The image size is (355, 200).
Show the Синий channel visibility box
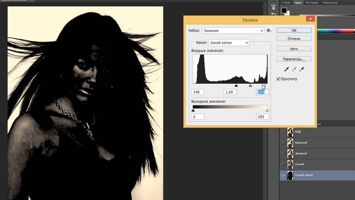point(283,164)
